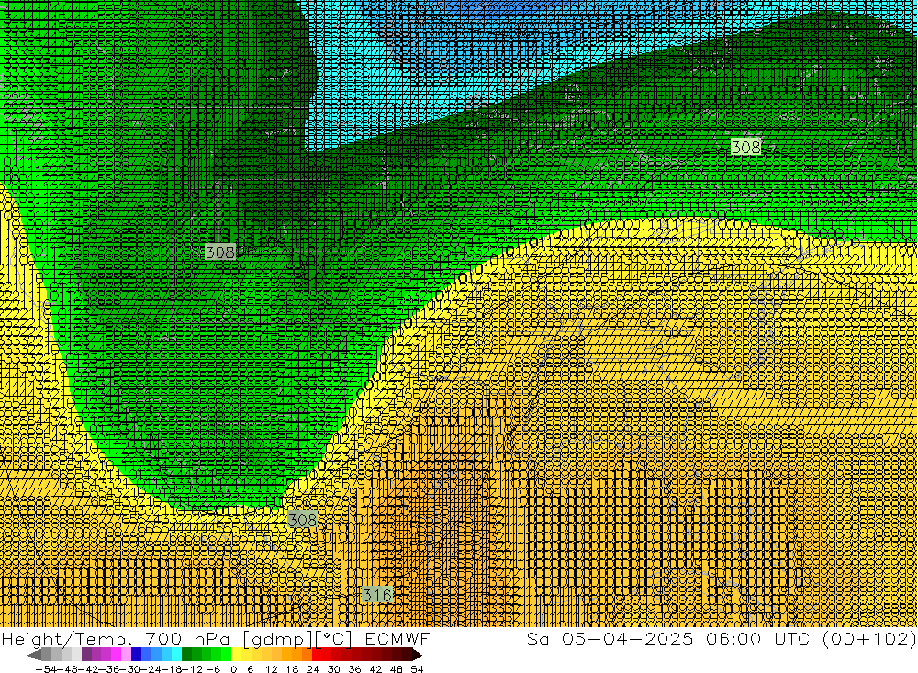Click the right dark-red arrow end of the color legend

pyautogui.click(x=418, y=656)
